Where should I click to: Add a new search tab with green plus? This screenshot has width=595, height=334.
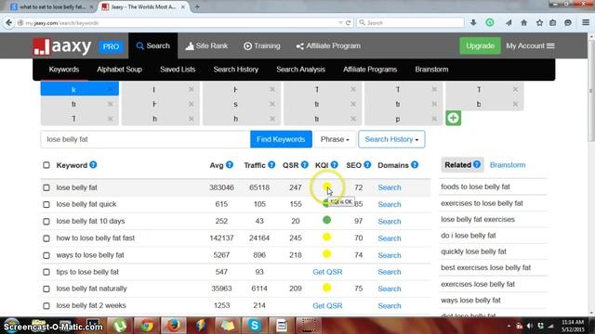tap(453, 118)
